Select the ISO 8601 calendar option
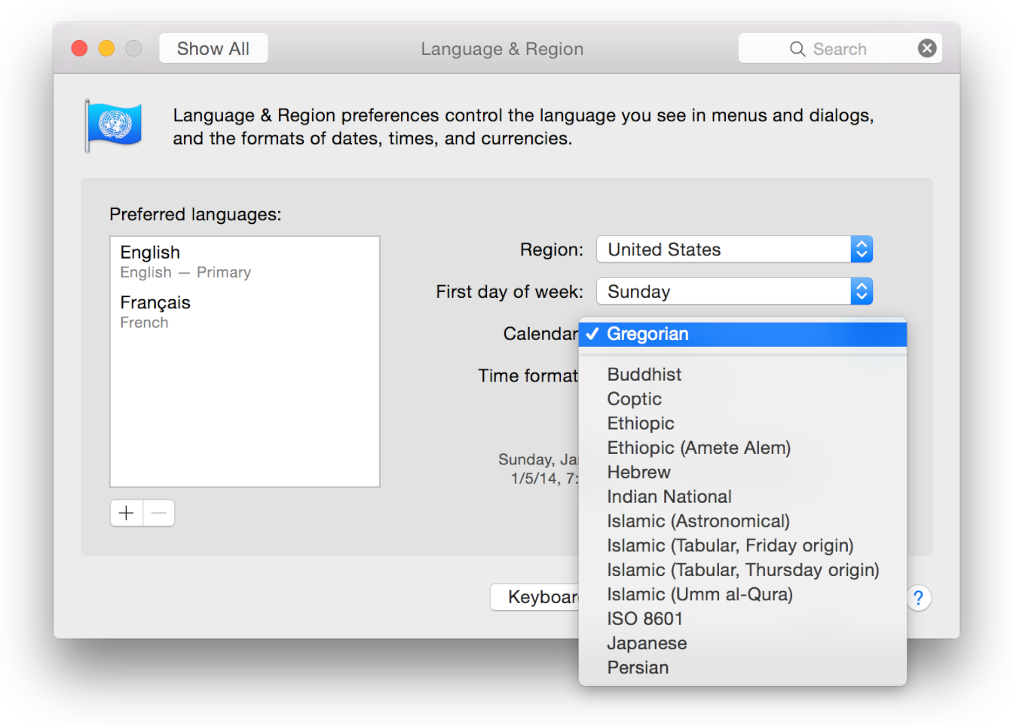This screenshot has height=726, width=1013. click(x=645, y=618)
